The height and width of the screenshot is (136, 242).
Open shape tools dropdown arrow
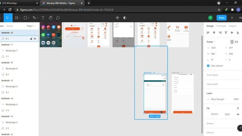29,18
